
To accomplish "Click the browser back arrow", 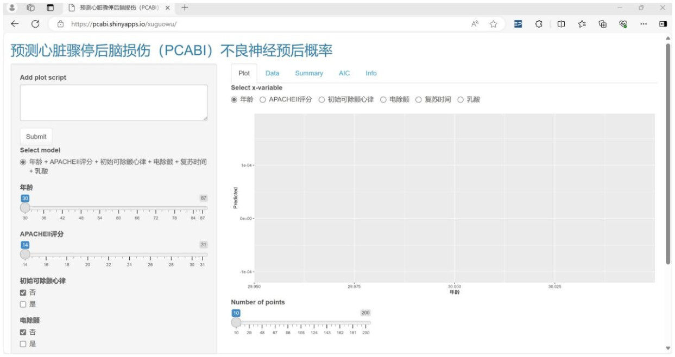I will click(x=15, y=24).
